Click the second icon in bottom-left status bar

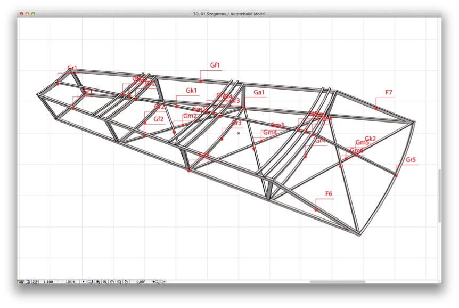28,282
